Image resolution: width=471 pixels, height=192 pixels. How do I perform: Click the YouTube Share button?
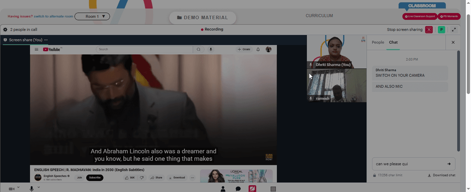pos(156,177)
